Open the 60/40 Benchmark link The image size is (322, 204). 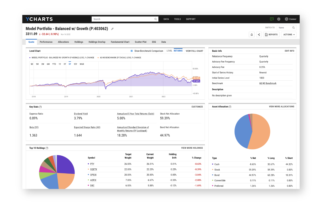pyautogui.click(x=268, y=83)
